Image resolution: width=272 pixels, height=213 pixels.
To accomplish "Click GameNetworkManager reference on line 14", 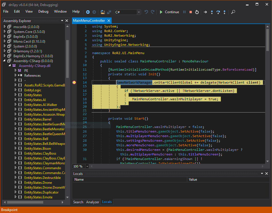I will (134, 82).
